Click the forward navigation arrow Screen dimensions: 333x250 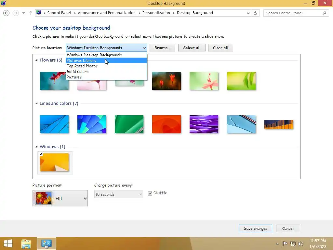(16, 13)
